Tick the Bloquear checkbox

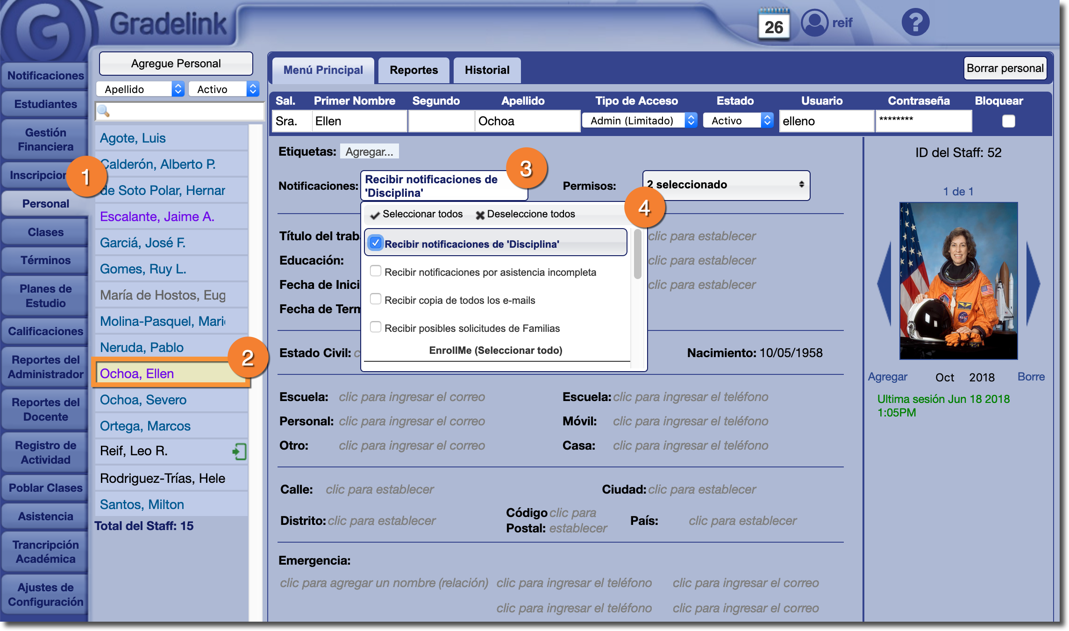point(1008,121)
